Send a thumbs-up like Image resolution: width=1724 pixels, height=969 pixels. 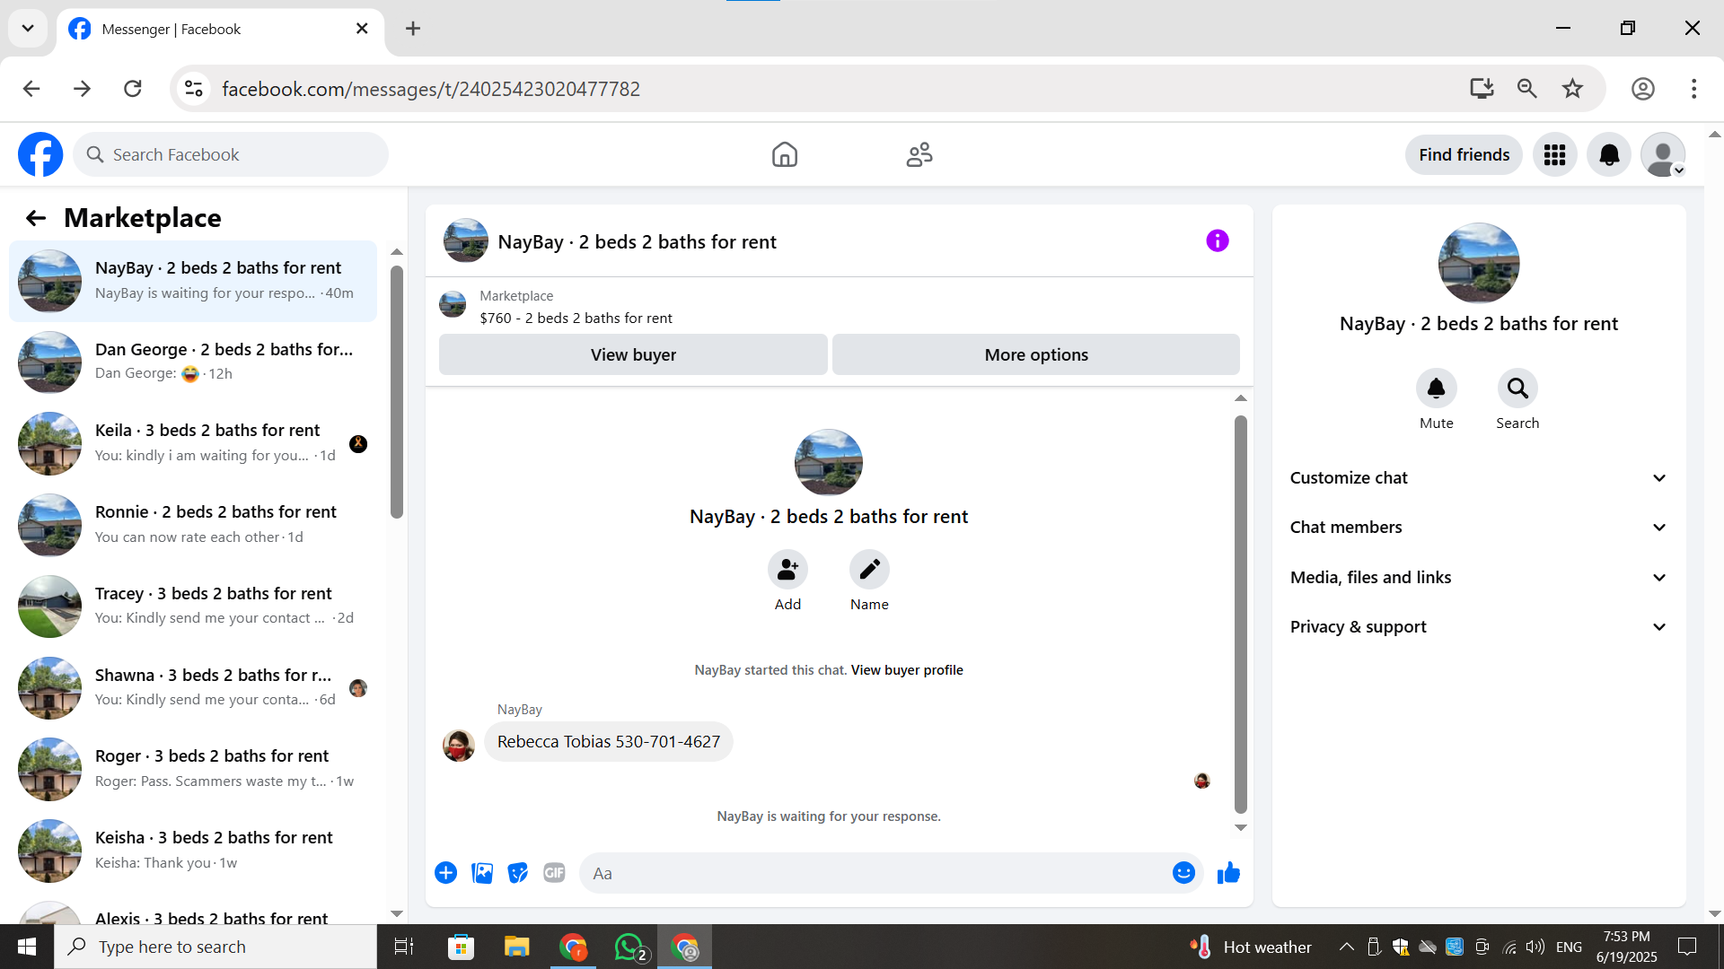[x=1228, y=873]
